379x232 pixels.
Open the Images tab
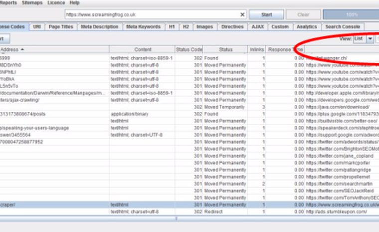click(205, 26)
